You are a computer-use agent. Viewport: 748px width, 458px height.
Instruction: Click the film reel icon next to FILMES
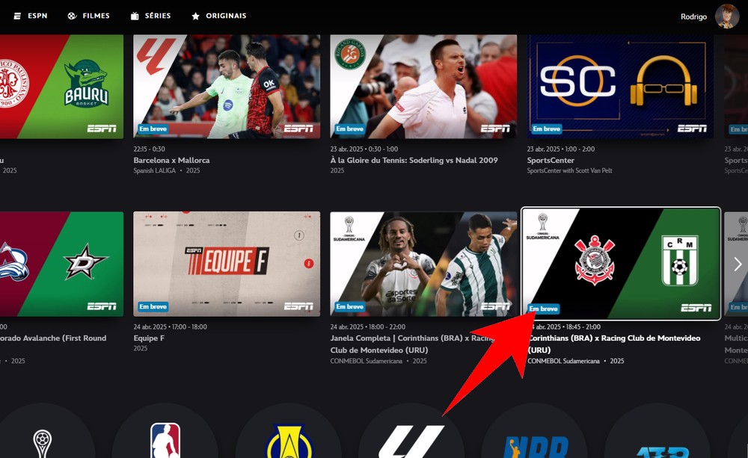tap(71, 15)
